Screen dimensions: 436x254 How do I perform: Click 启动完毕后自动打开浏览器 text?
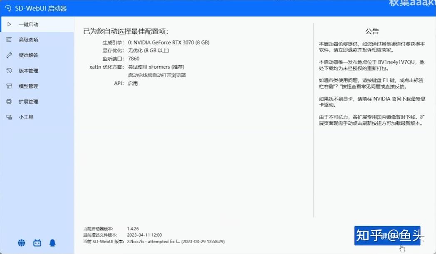pos(157,75)
